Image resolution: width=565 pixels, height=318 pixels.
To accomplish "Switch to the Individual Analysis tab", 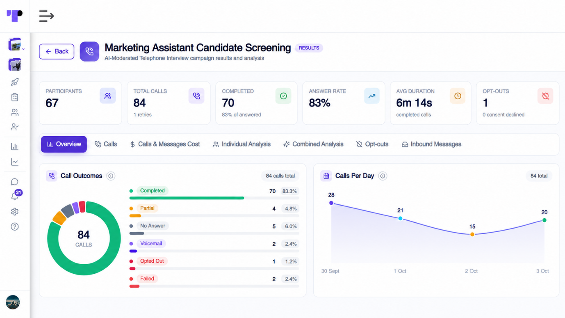I will 241,144.
